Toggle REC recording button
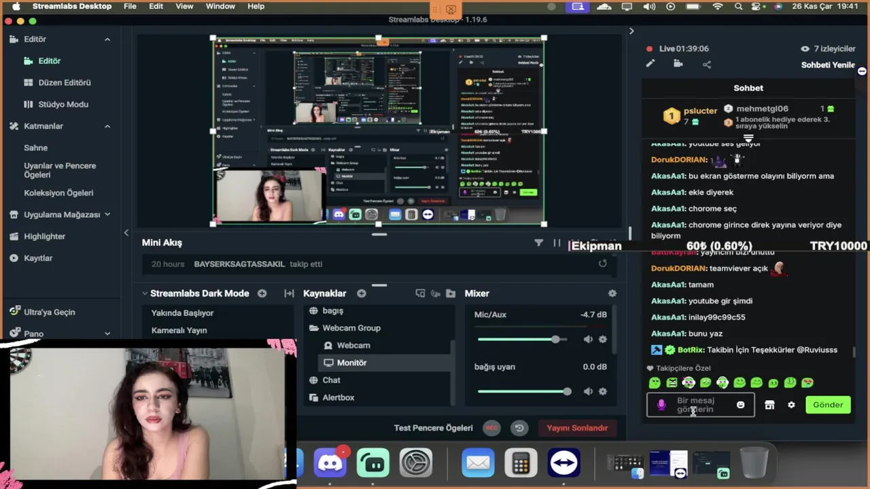870x489 pixels. 491,428
